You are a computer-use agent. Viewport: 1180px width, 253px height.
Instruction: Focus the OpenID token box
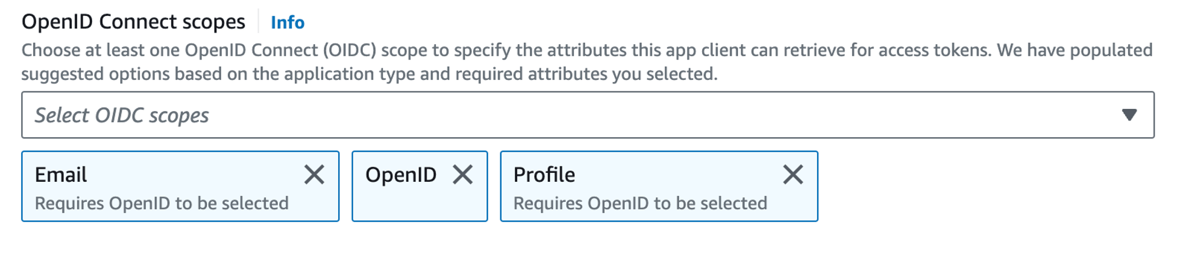[x=419, y=187]
